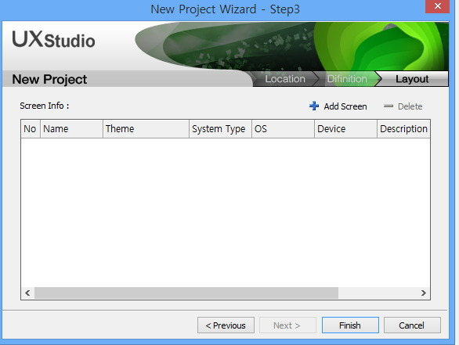Click the OS column header
Image resolution: width=459 pixels, height=345 pixels.
[283, 128]
